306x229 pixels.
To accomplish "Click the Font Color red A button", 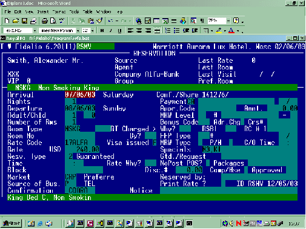I will (231, 31).
